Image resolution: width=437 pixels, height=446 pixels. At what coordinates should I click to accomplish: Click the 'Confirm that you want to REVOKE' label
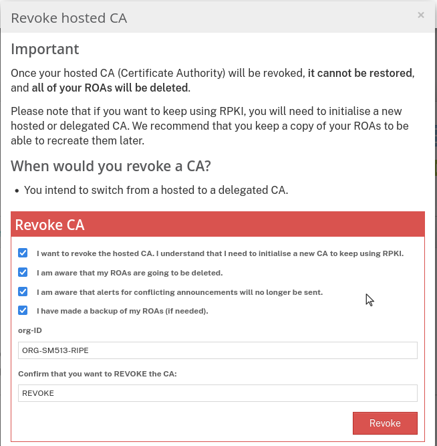tap(98, 373)
